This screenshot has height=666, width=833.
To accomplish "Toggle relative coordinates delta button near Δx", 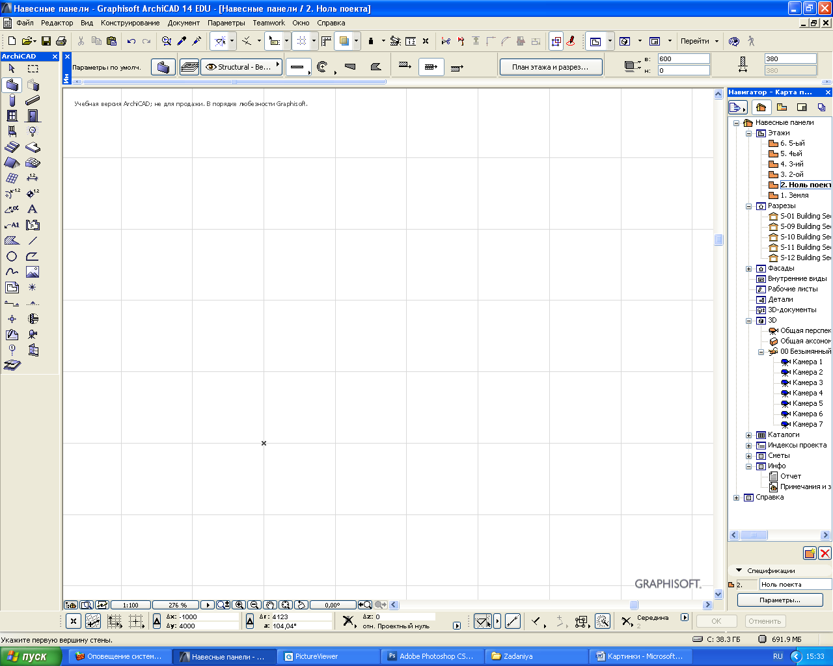I will coord(157,621).
